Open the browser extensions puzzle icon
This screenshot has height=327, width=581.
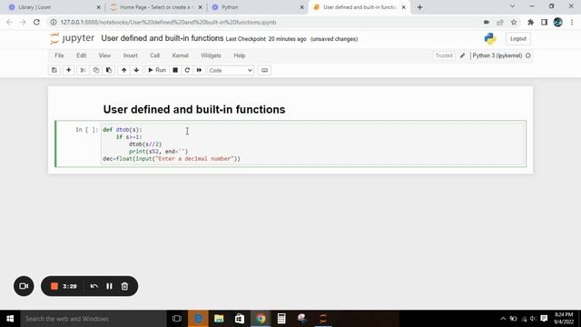click(x=530, y=22)
